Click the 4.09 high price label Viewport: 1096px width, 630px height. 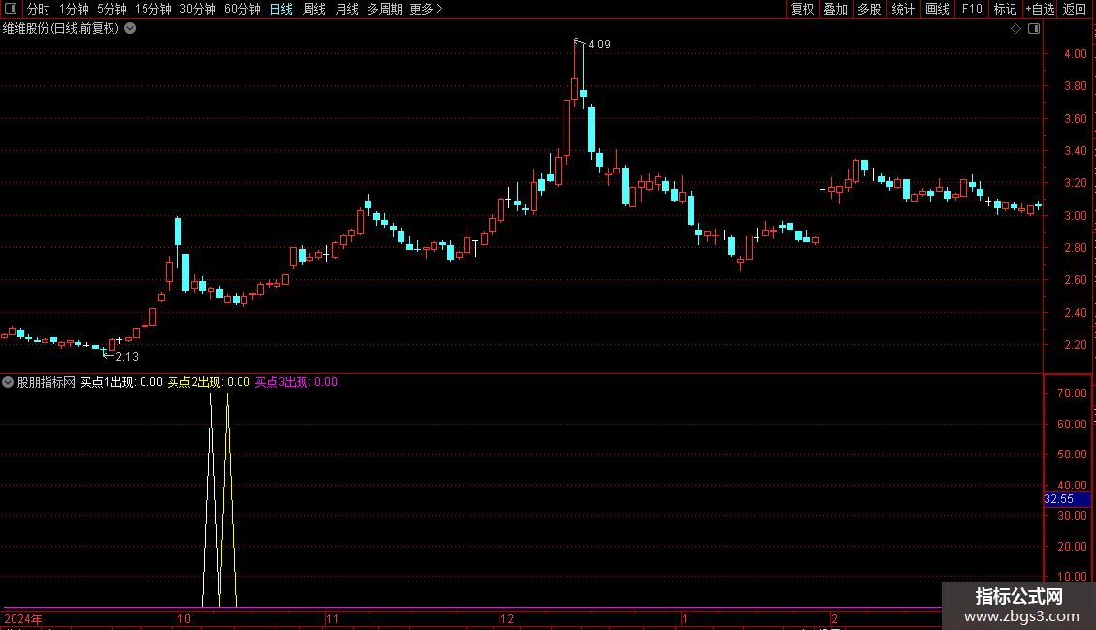599,44
